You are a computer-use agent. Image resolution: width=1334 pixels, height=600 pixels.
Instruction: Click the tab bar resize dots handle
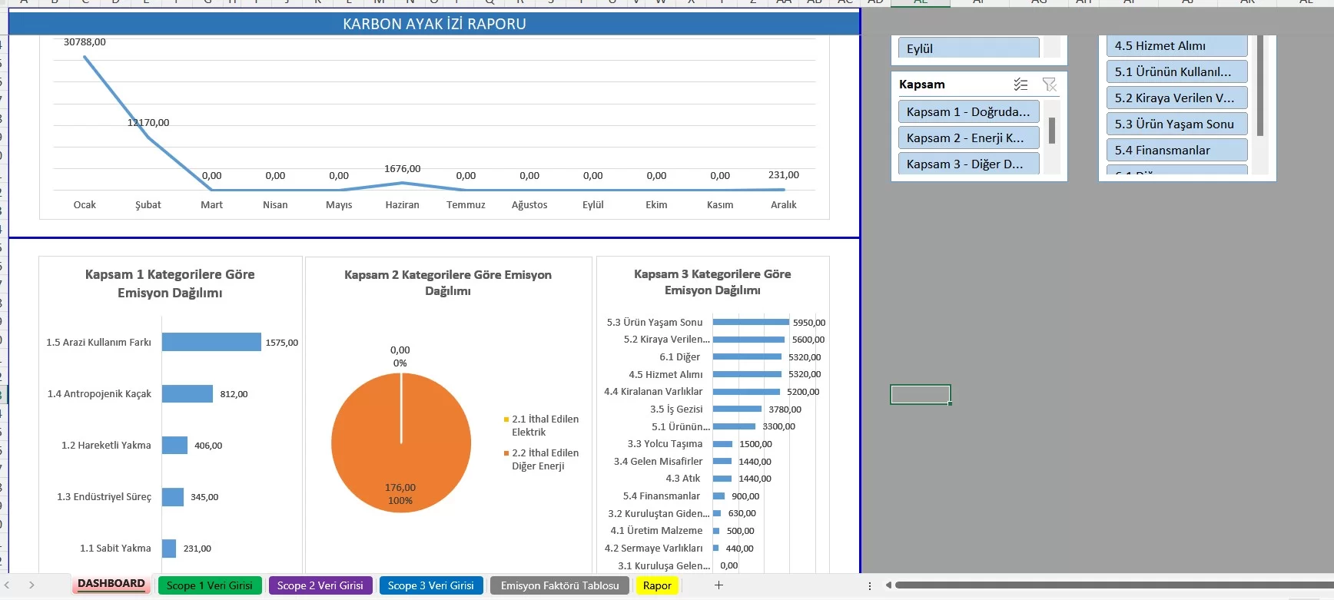(x=870, y=585)
